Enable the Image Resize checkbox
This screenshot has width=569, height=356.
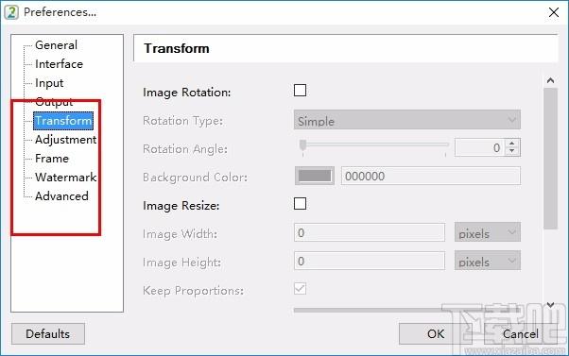300,204
